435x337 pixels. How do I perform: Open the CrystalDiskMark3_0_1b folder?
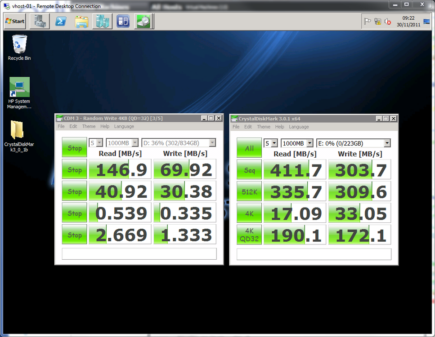point(19,136)
